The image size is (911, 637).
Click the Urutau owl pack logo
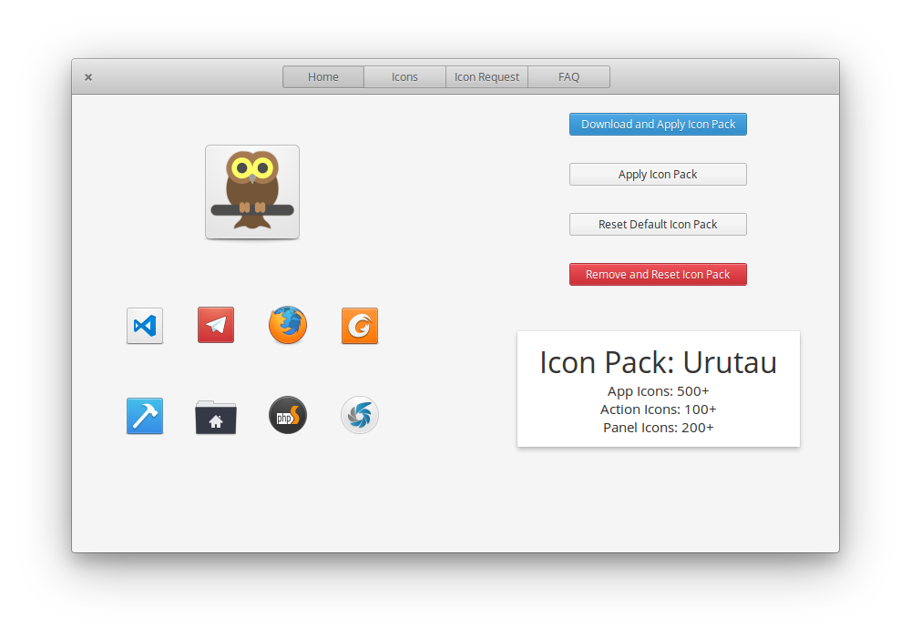tap(251, 191)
